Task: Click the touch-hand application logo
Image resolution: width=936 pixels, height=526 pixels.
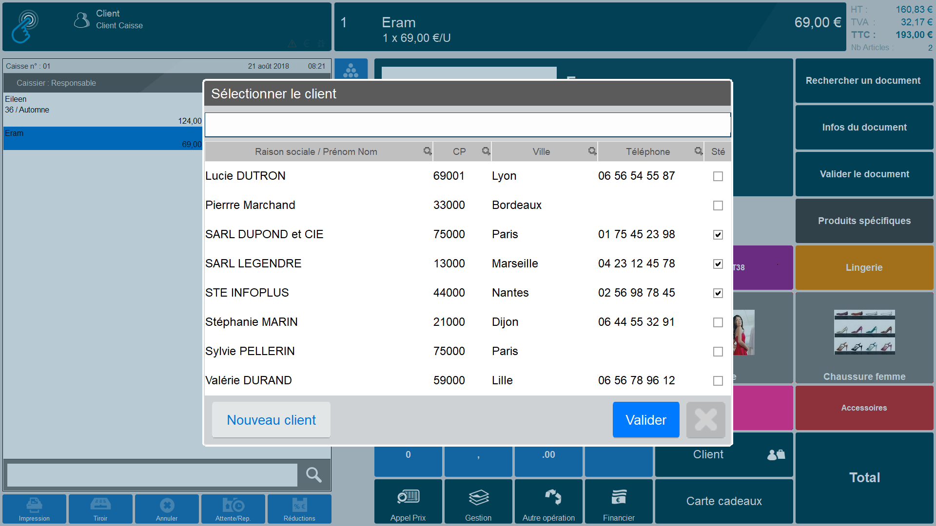Action: click(25, 27)
